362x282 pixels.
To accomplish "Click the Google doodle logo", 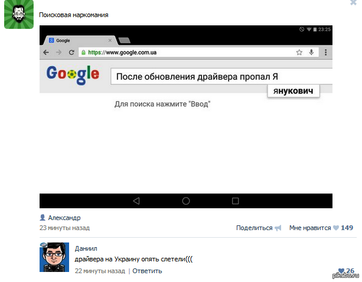I will pos(73,74).
